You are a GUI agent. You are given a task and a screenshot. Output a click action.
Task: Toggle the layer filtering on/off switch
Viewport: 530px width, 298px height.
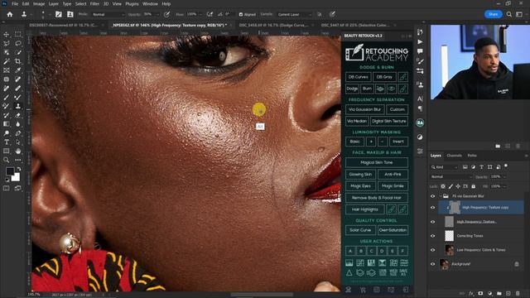click(x=506, y=166)
